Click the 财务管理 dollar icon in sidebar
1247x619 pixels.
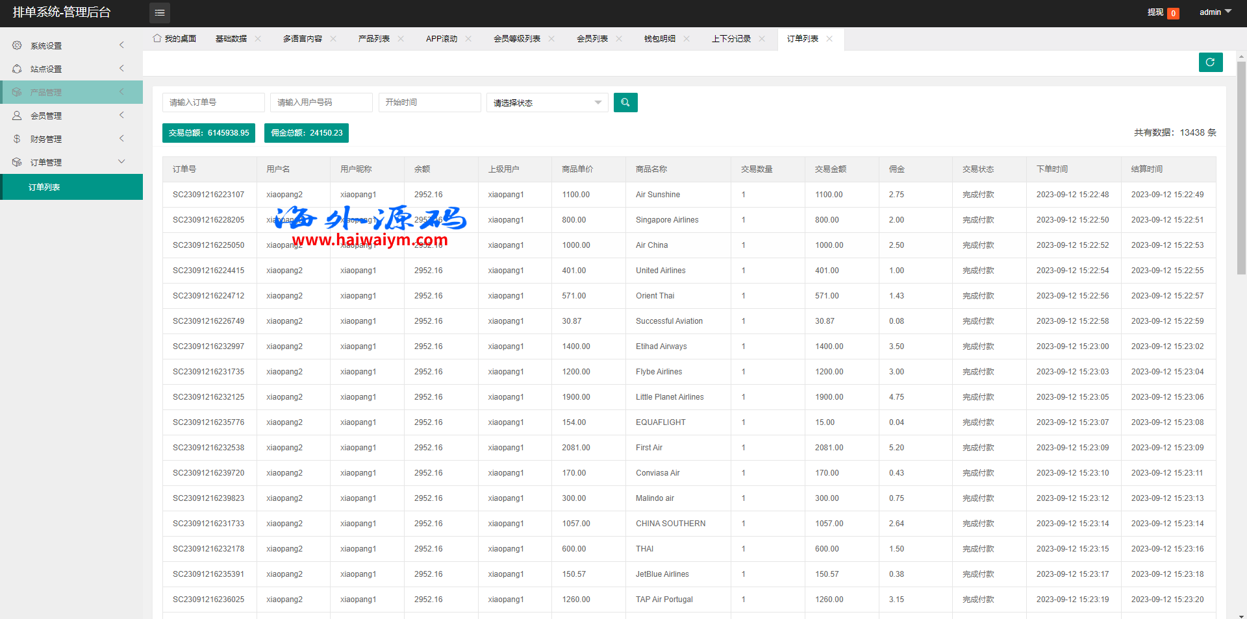(x=17, y=139)
